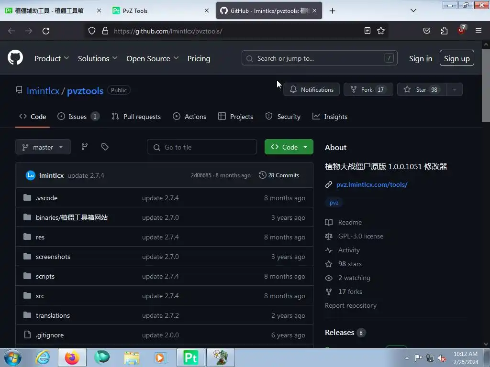Expand the Product menu

click(52, 58)
